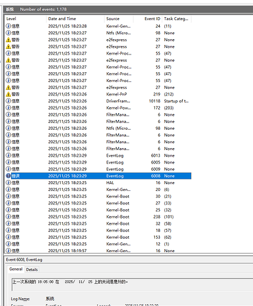Viewport: 253px width, 306px height.
Task: Click the info icon on the DriverFram 10118 row
Action: tap(8, 101)
